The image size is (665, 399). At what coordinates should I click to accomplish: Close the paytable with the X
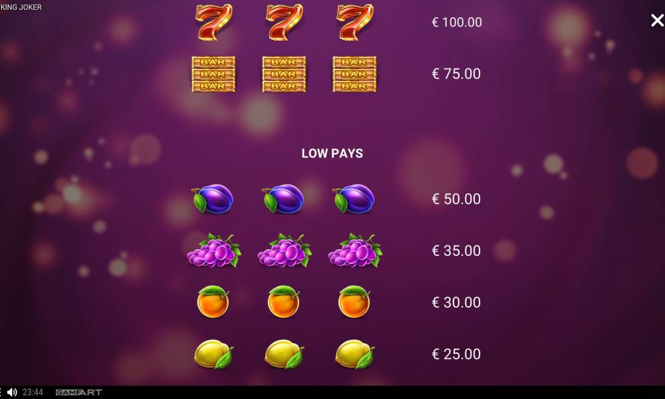click(657, 20)
